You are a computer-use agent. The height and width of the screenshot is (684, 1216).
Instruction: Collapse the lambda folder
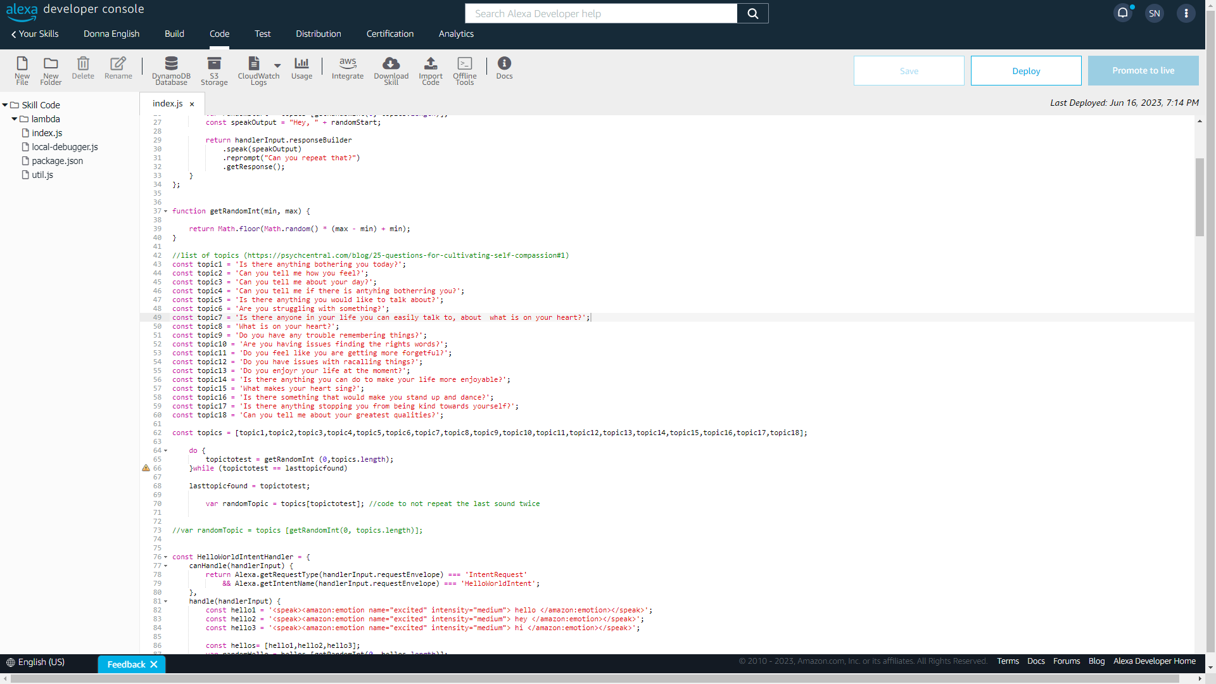[x=15, y=119]
